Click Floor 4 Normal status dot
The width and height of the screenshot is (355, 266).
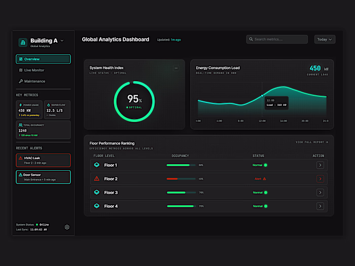[x=266, y=206]
